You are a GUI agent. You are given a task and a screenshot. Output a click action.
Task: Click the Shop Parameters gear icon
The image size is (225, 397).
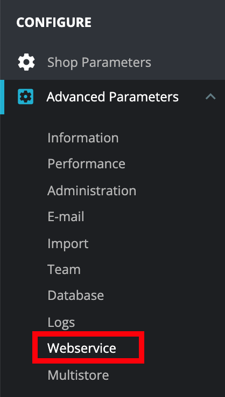pyautogui.click(x=26, y=62)
